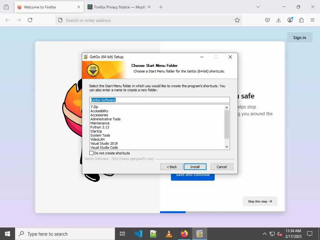This screenshot has height=240, width=320.
Task: Select the Visual Studio 2019 folder
Action: pos(104,143)
